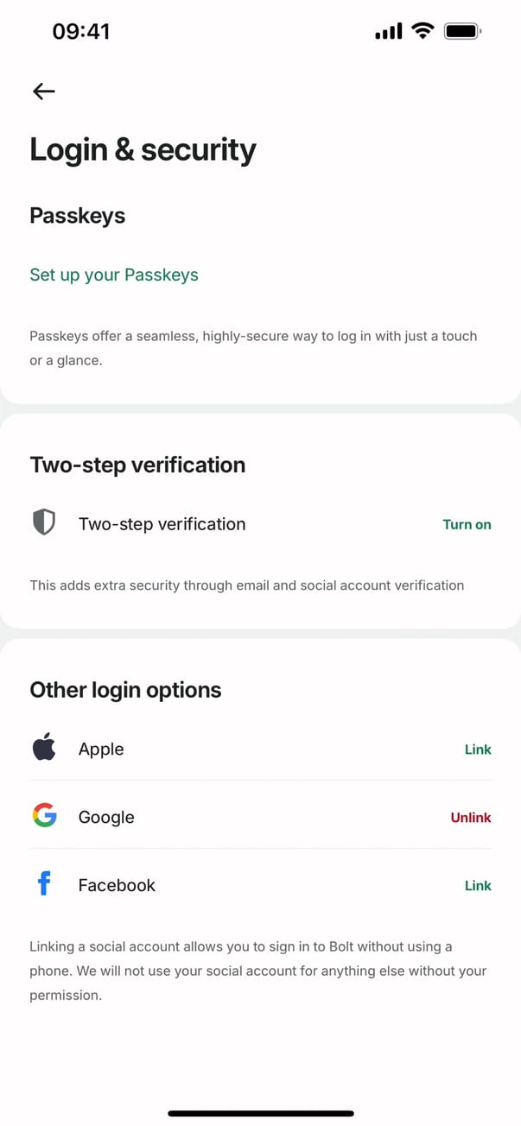Tap the Google logo icon

point(44,816)
